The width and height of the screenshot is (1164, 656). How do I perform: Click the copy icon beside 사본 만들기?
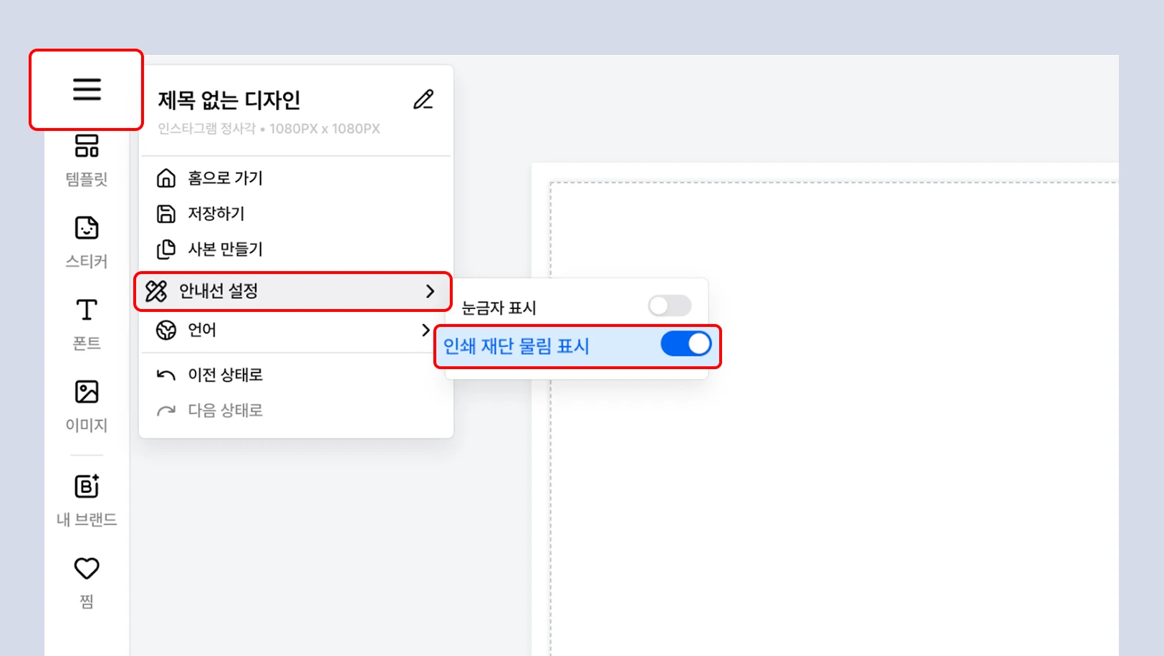coord(166,249)
